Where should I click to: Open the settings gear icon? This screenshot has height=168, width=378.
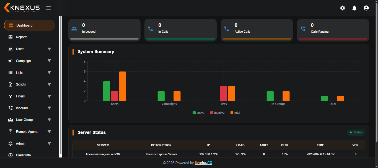coord(343,8)
